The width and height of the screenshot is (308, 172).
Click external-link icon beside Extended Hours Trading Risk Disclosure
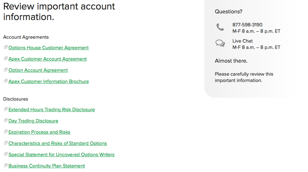tap(6, 109)
